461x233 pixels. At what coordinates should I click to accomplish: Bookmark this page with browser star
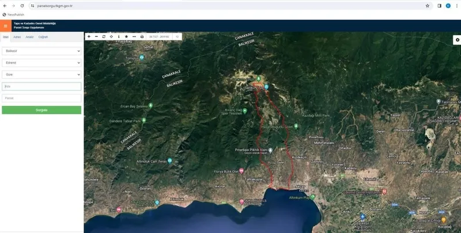tap(428, 5)
